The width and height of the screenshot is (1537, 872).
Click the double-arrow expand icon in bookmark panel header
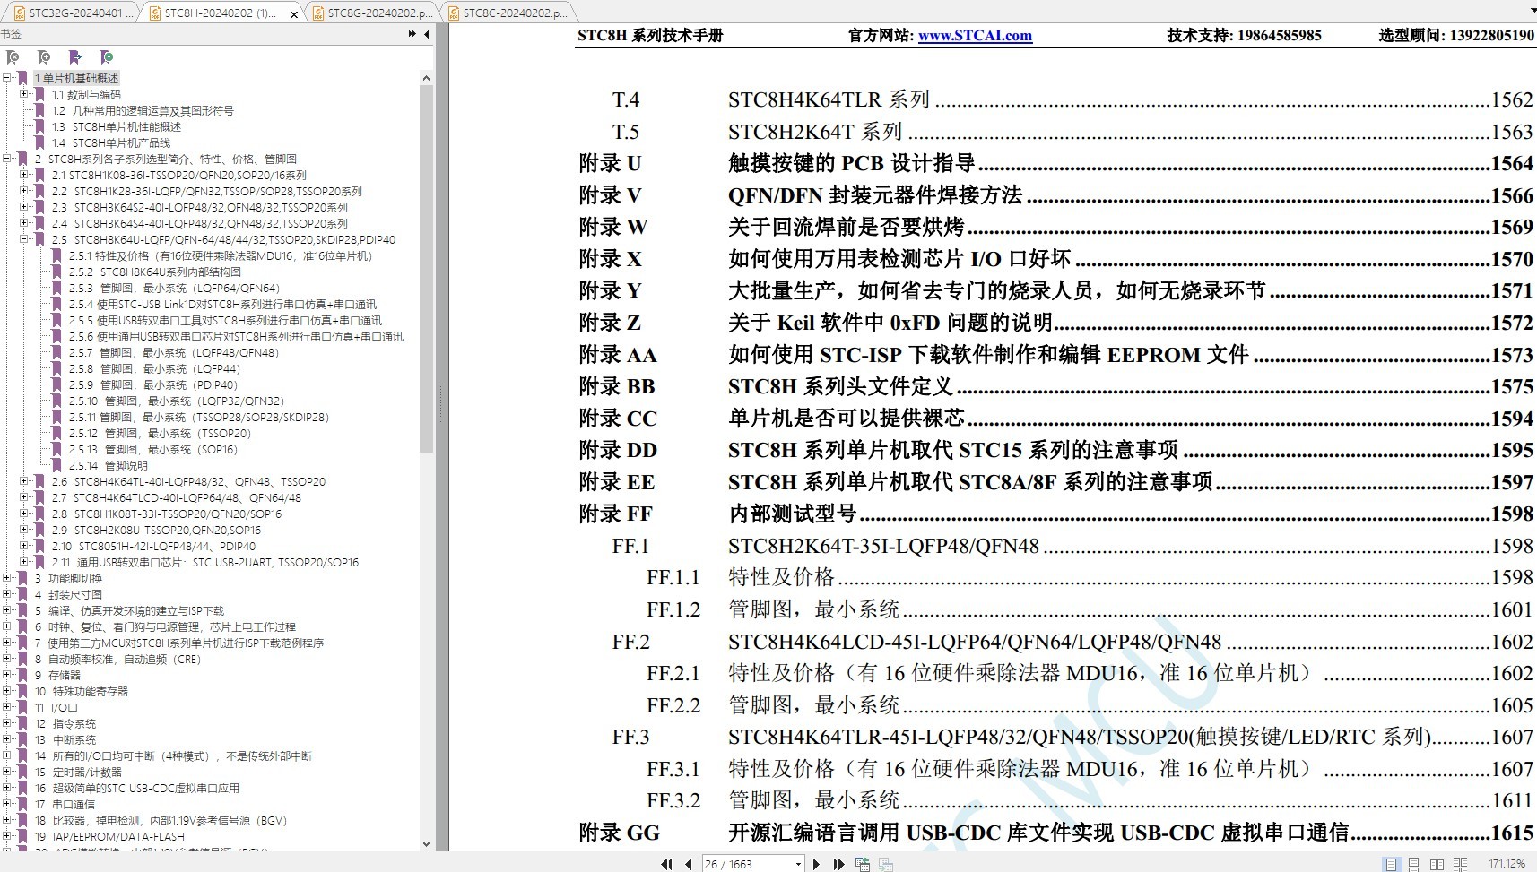[412, 34]
